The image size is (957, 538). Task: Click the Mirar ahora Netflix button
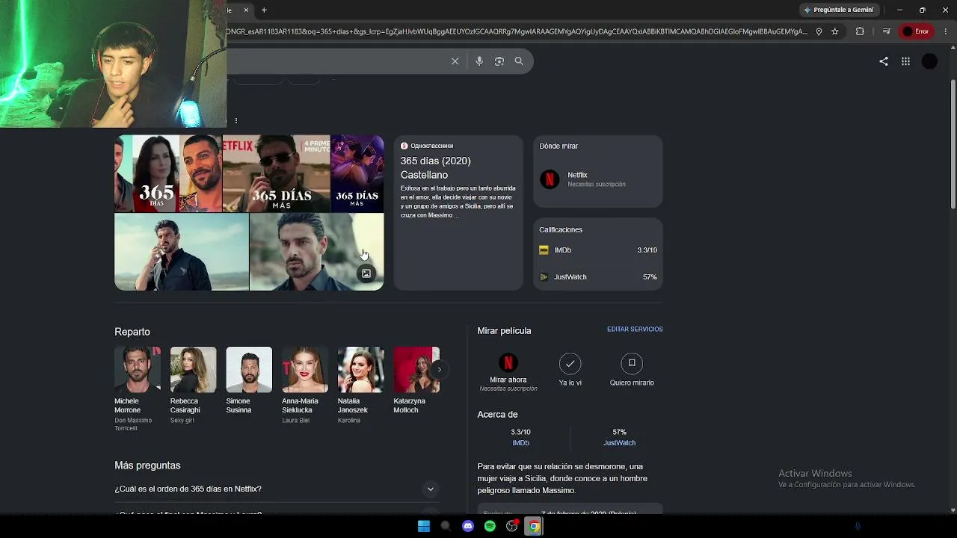(x=508, y=371)
